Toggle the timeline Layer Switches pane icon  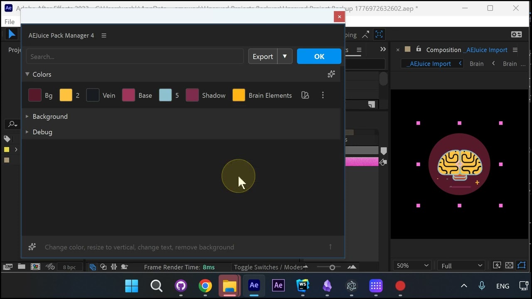point(93,267)
